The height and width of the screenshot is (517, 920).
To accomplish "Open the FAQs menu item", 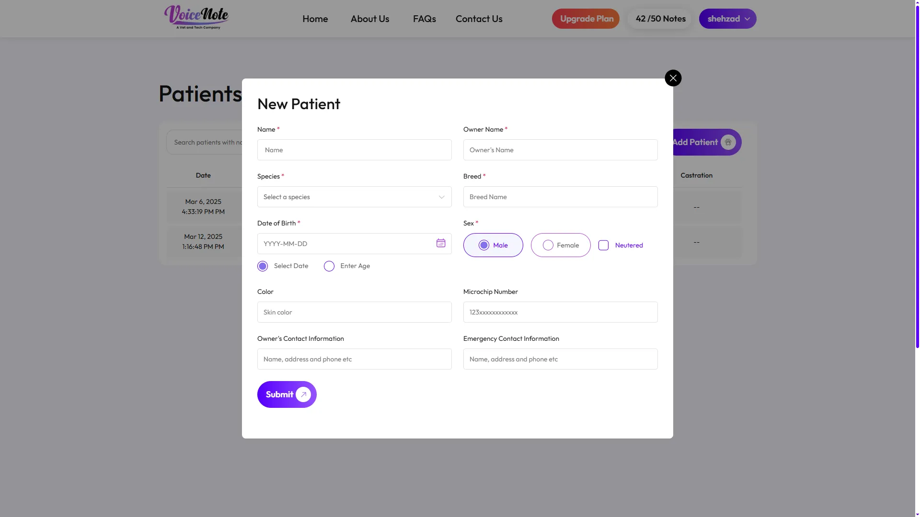I will [425, 19].
